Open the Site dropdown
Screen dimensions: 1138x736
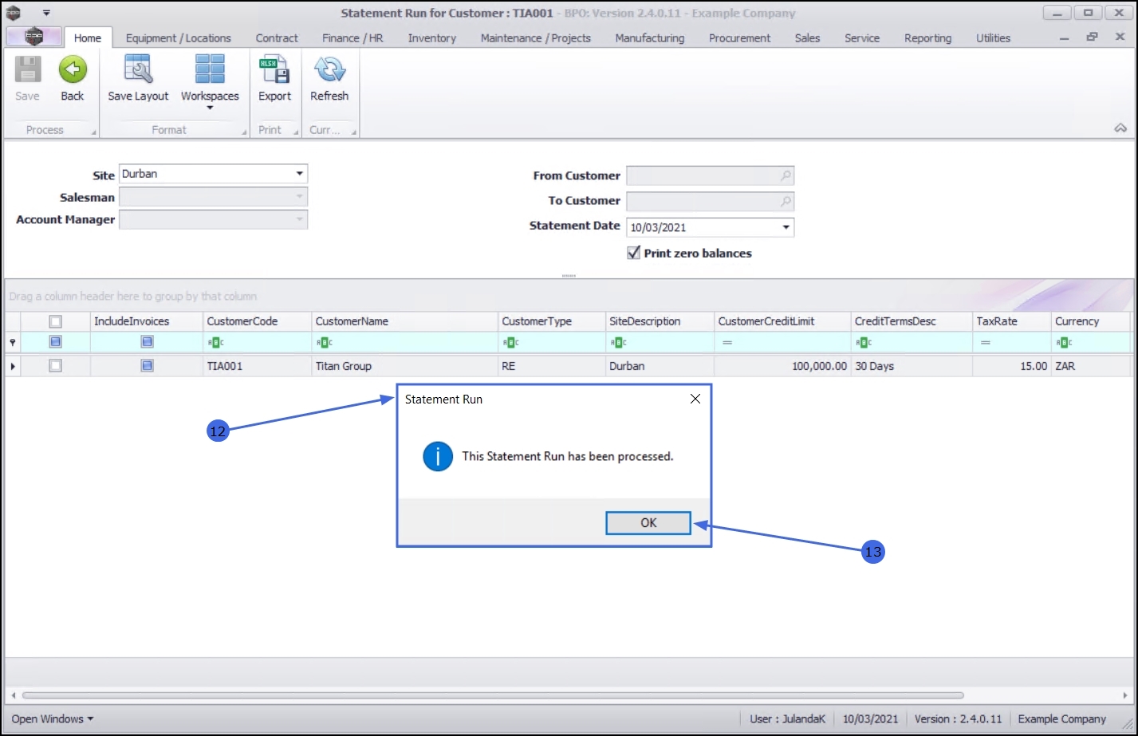(x=299, y=174)
